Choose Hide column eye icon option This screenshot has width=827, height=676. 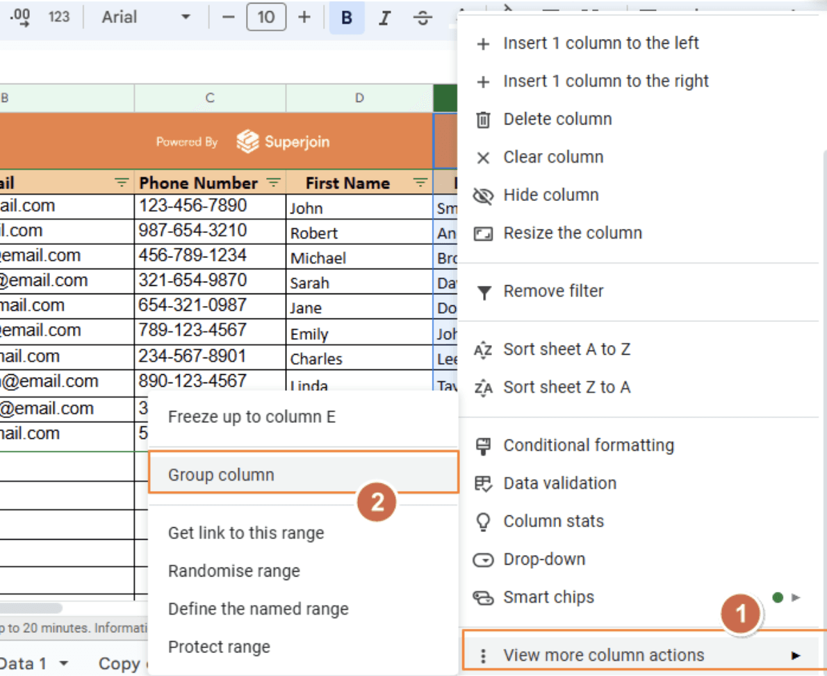(550, 195)
